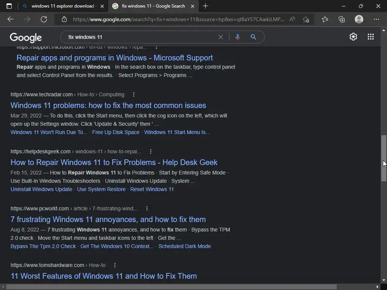This screenshot has width=387, height=290.
Task: Close the windows 11 explorer download tab
Action: coord(102,6)
